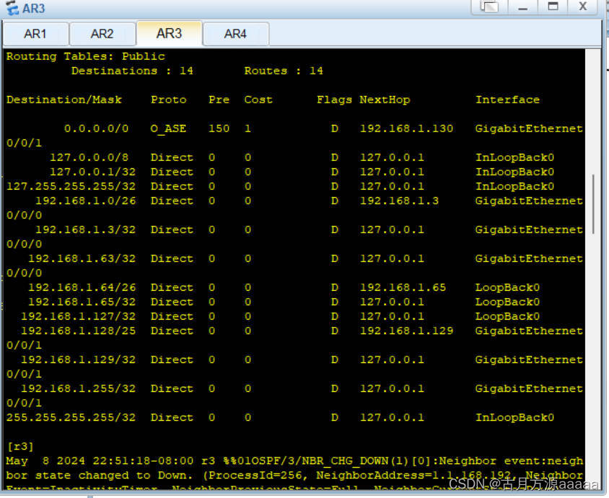Click destination 192.168.1.3/32
Screen dimensions: 609x498
(x=85, y=230)
